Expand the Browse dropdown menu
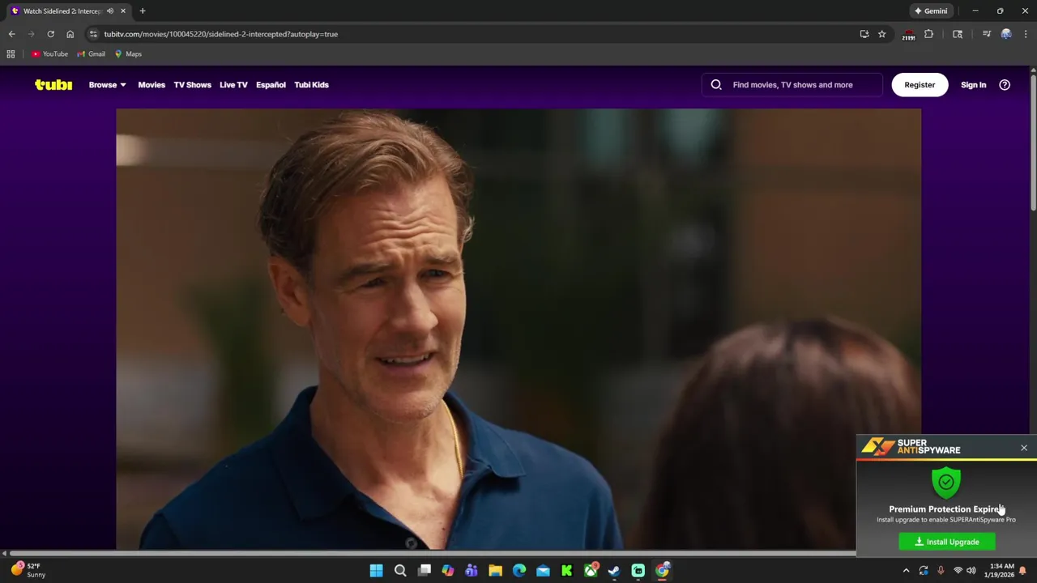This screenshot has height=583, width=1037. pyautogui.click(x=108, y=84)
